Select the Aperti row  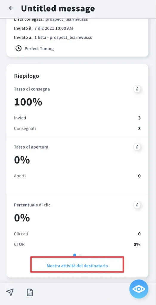click(x=77, y=176)
